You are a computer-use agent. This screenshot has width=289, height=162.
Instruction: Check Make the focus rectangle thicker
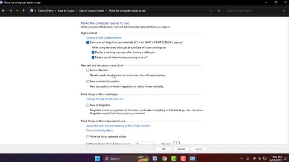[x=88, y=137]
